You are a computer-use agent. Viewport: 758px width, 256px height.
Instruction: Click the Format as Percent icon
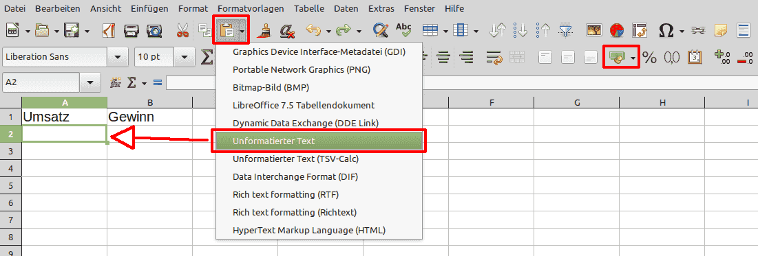pos(649,58)
